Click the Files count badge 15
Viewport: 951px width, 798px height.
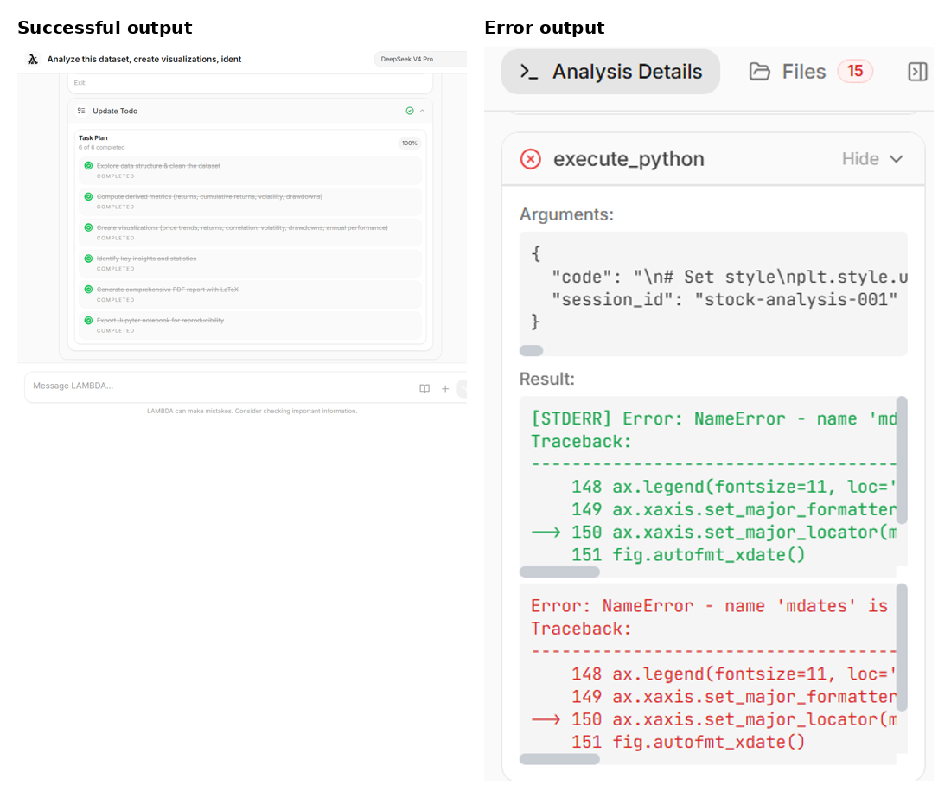(x=855, y=71)
